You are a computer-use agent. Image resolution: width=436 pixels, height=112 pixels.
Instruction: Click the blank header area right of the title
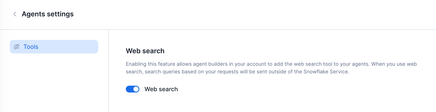[245, 14]
